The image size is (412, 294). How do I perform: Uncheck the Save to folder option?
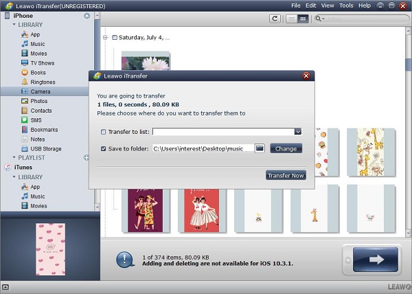[x=103, y=148]
